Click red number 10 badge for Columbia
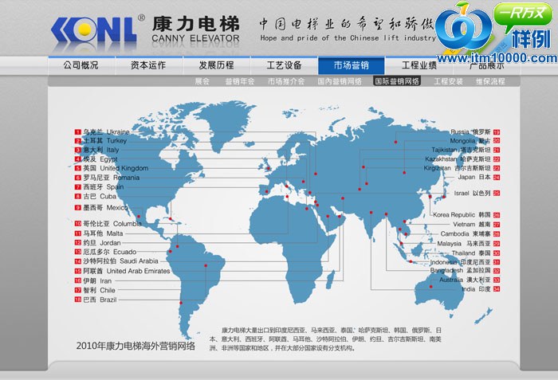 coord(78,224)
